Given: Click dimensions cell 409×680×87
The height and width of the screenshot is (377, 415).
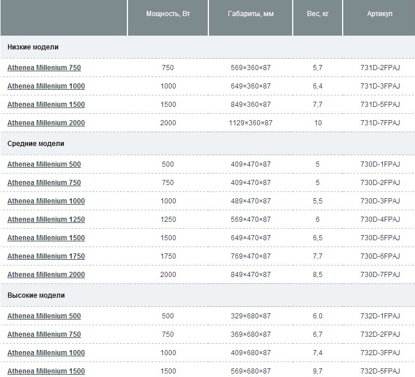Looking at the screenshot, I should tap(251, 353).
